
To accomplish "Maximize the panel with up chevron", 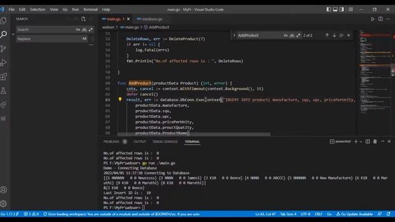I will (x=383, y=141).
